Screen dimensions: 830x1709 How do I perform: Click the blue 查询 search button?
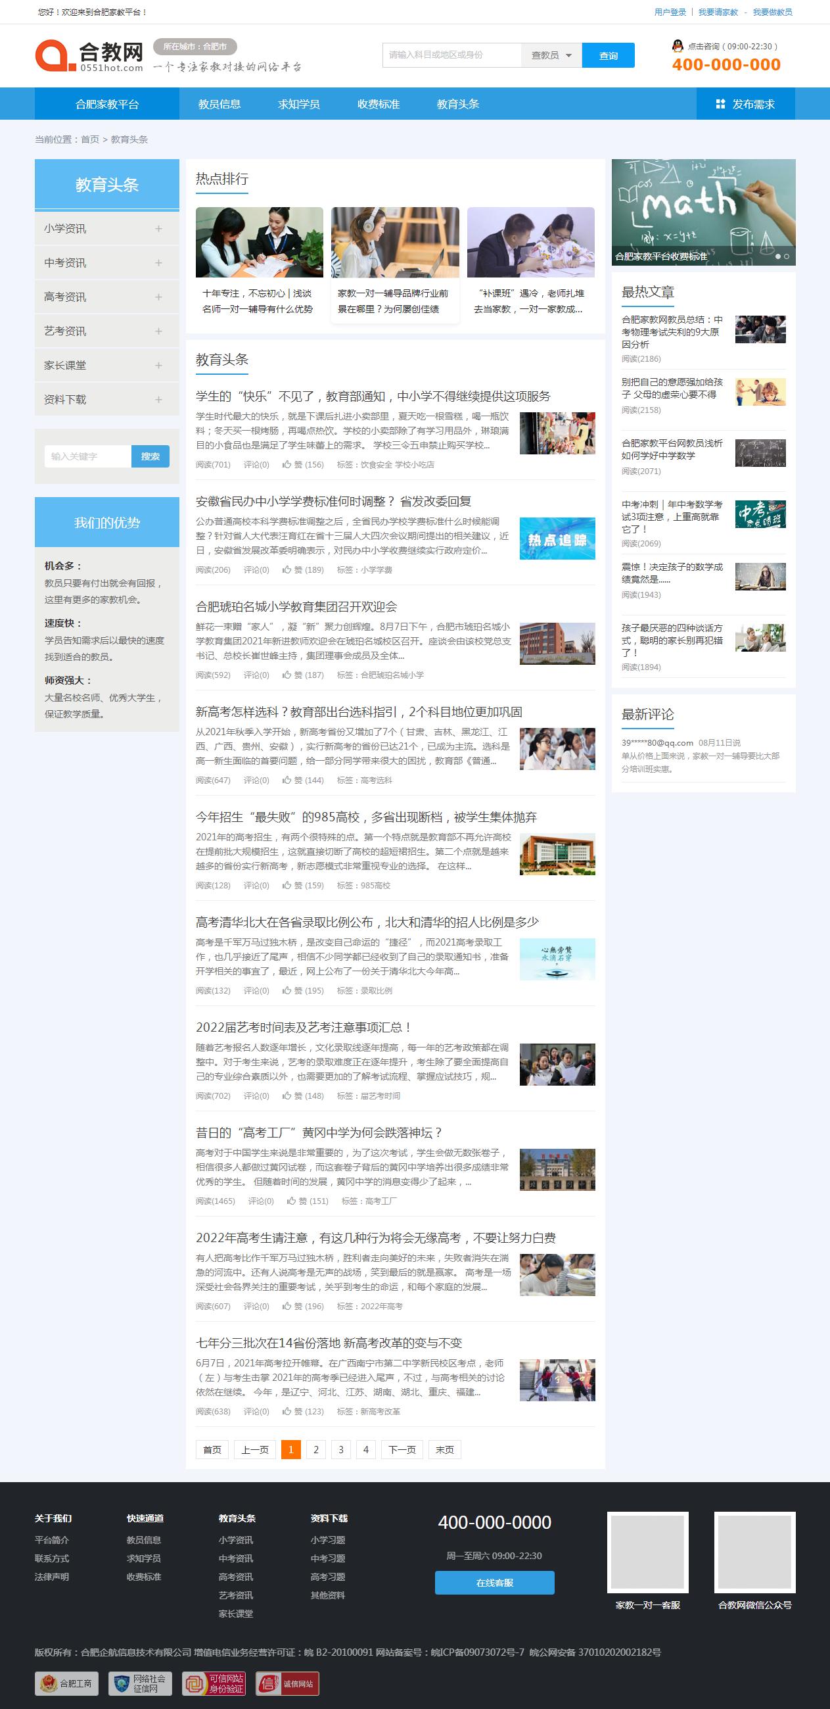click(608, 56)
